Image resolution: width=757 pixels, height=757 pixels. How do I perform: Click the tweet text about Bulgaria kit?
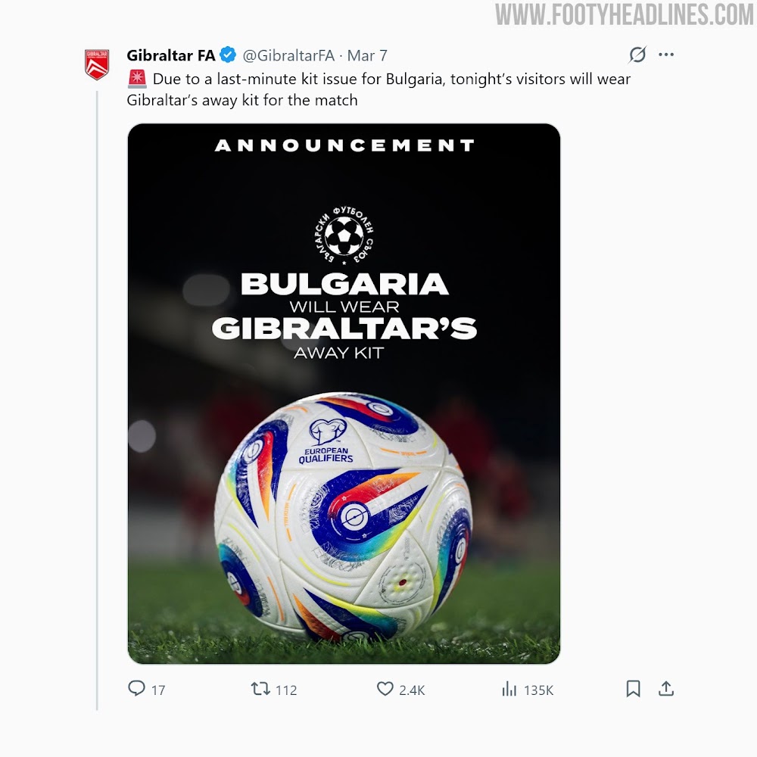pos(378,89)
